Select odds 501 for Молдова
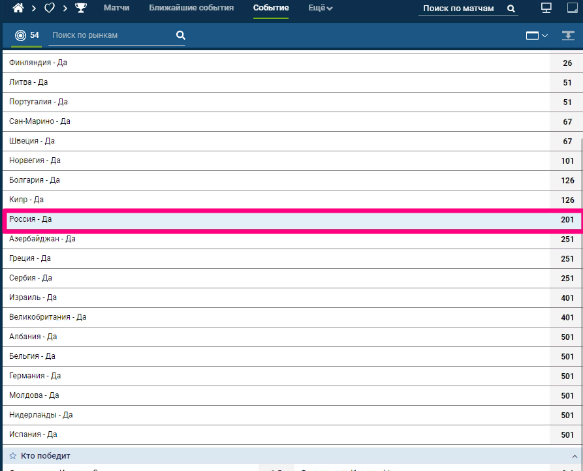Viewport: 583px width, 471px height. pyautogui.click(x=567, y=395)
